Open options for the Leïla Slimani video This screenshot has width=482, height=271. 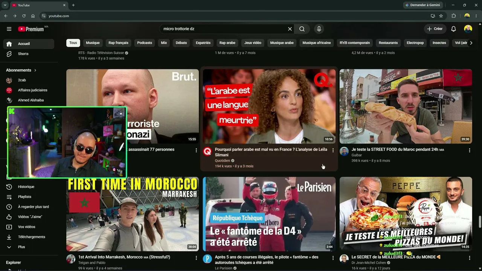(333, 150)
